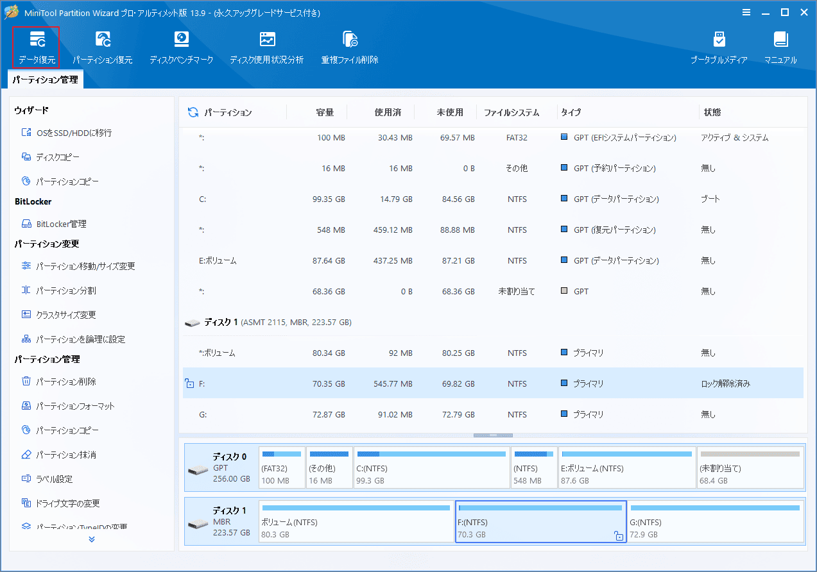Select the F: partition row
The height and width of the screenshot is (572, 817).
point(493,384)
